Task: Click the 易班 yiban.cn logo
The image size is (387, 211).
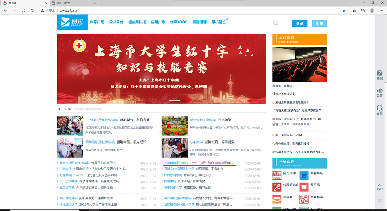Action: tap(72, 22)
